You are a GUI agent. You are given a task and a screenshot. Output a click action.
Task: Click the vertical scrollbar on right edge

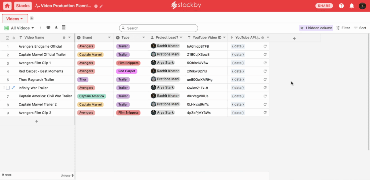tap(368, 92)
